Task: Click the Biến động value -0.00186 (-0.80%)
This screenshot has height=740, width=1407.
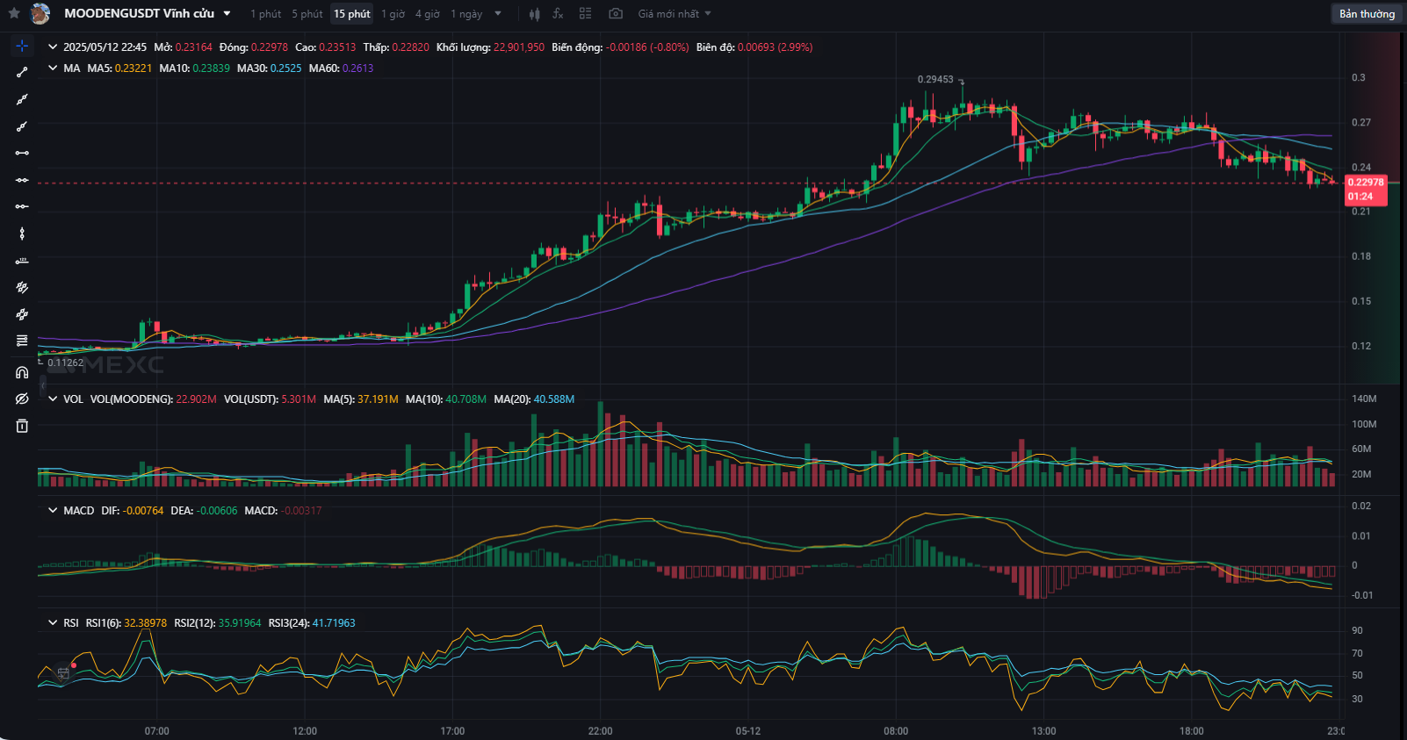Action: (647, 47)
